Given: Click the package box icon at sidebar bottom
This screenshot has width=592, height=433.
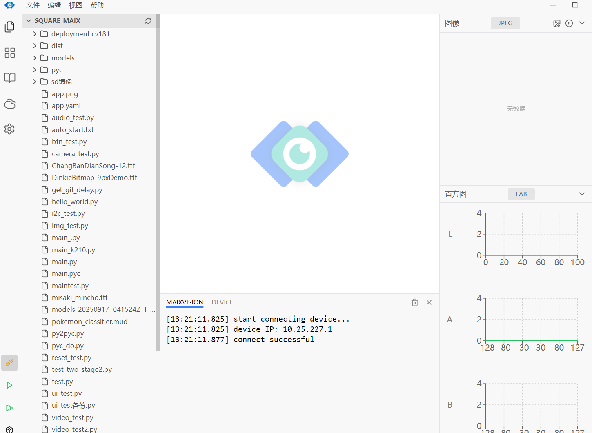Looking at the screenshot, I should 9,429.
